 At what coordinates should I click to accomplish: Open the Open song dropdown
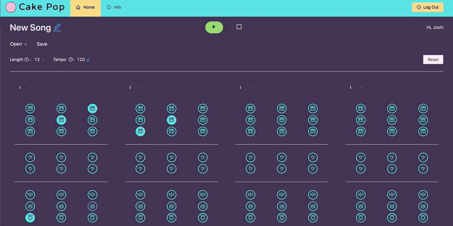[x=19, y=44]
